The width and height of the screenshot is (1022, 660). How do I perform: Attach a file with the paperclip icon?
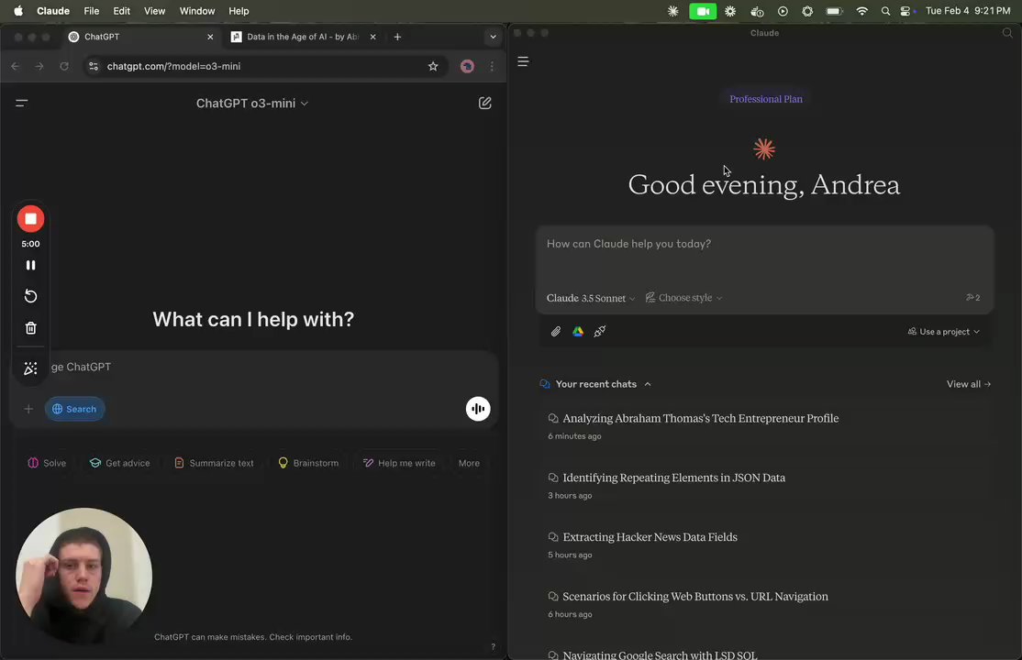(x=555, y=332)
